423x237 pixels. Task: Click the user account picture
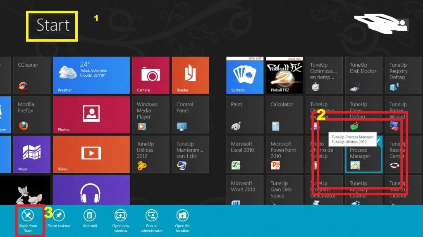click(x=402, y=25)
